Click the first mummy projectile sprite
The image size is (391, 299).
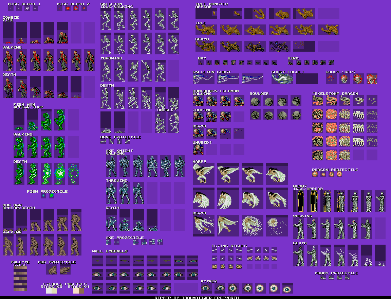(323, 278)
